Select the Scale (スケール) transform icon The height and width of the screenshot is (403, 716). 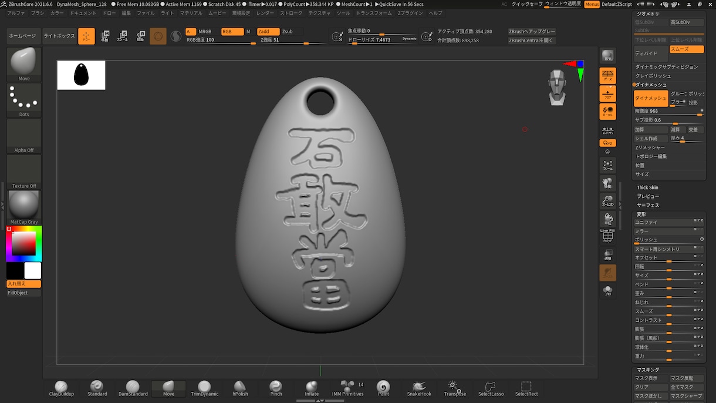point(122,36)
